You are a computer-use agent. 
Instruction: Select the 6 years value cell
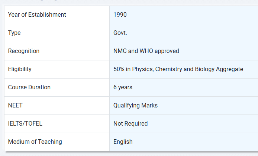point(123,87)
